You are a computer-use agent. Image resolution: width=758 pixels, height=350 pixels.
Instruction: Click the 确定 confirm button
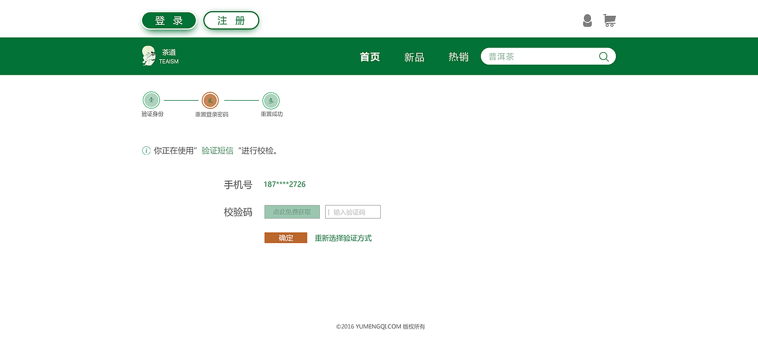286,238
